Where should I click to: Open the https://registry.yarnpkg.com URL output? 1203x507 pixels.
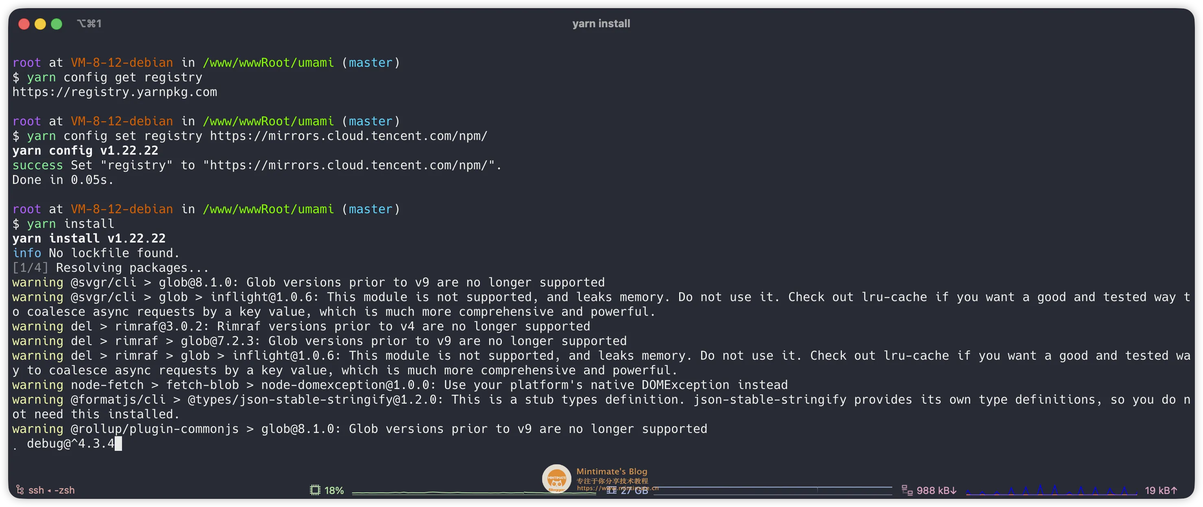114,92
